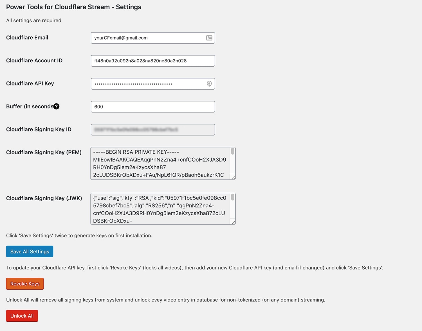Click the Save All Settings button
Viewport: 422px width, 331px height.
point(30,251)
